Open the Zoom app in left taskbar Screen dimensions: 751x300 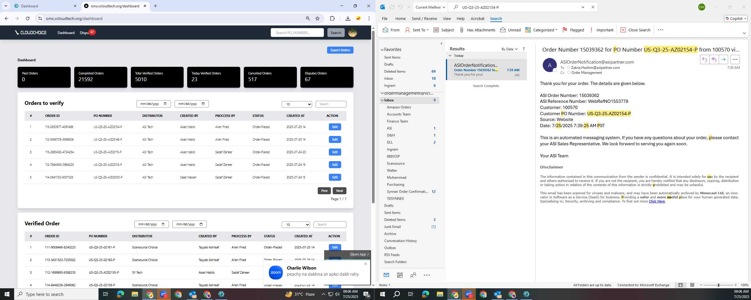point(164,294)
